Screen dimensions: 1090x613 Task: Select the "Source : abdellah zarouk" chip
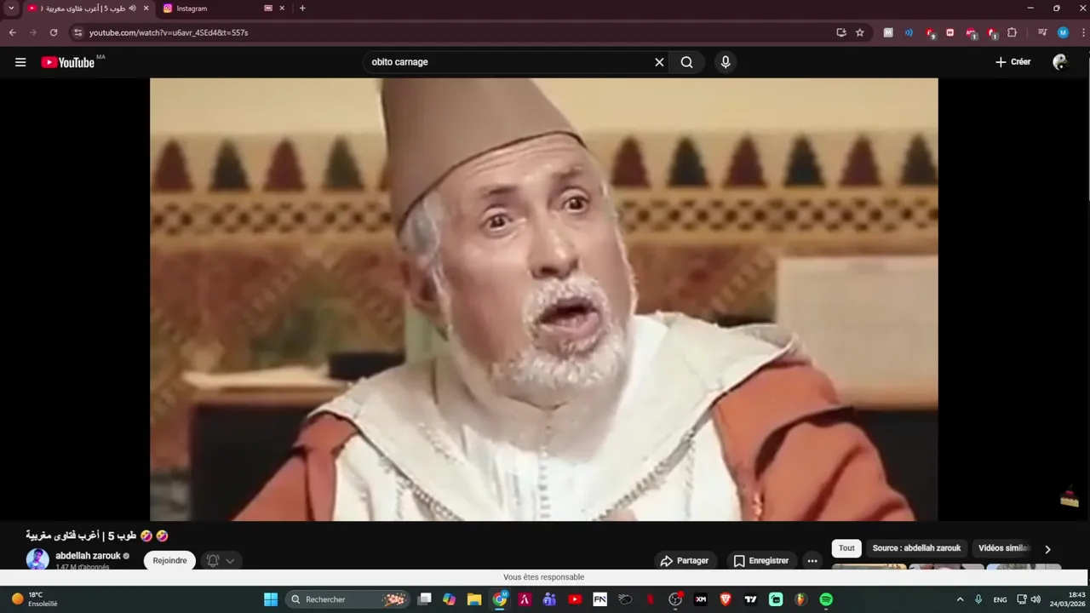[x=916, y=548]
